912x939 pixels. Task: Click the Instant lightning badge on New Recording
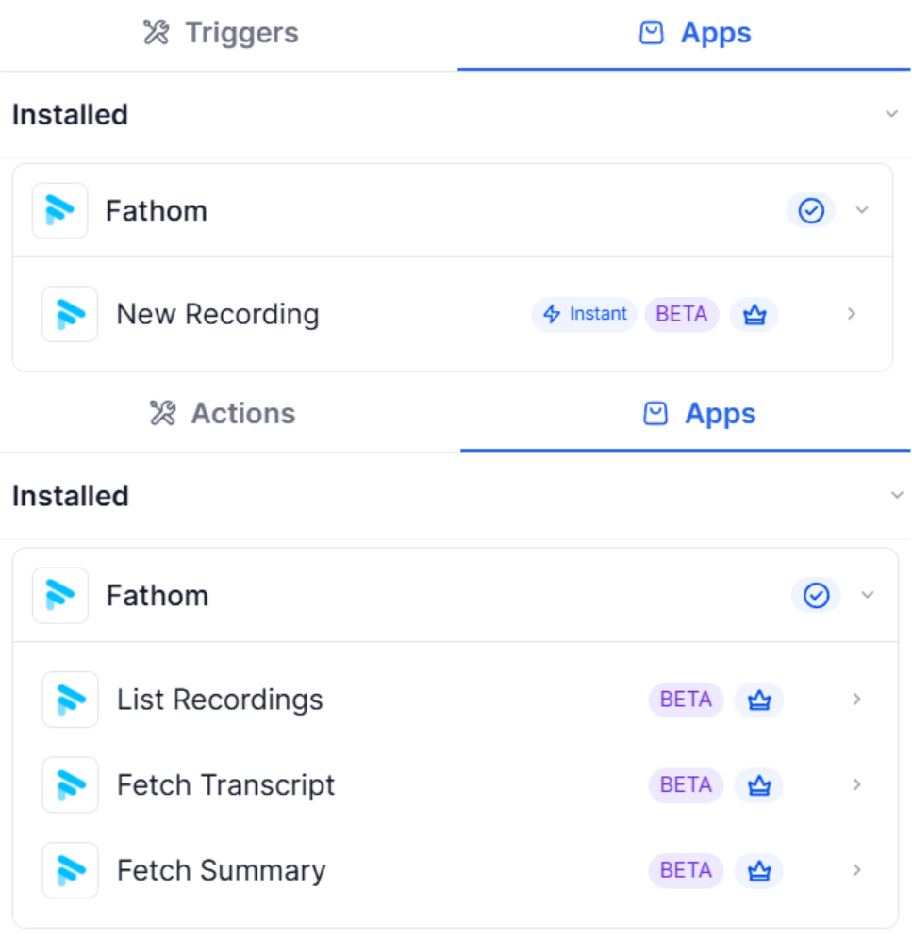click(x=585, y=315)
